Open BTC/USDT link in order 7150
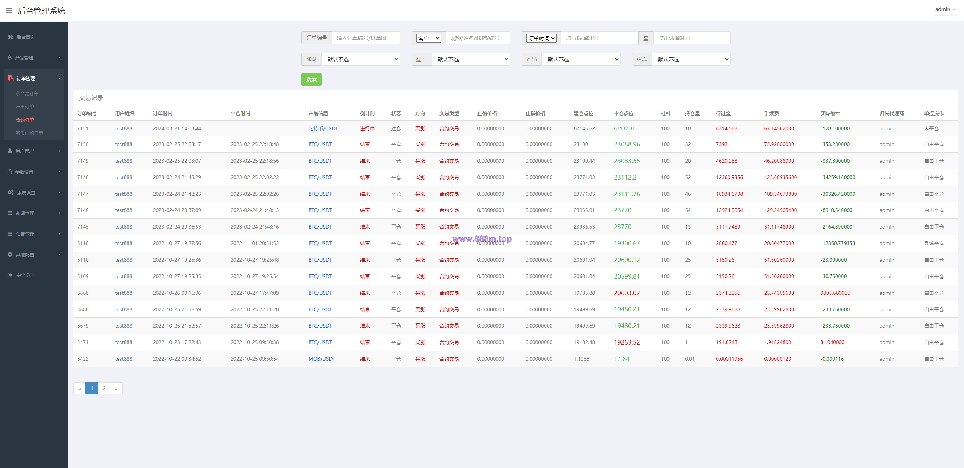 pyautogui.click(x=320, y=144)
